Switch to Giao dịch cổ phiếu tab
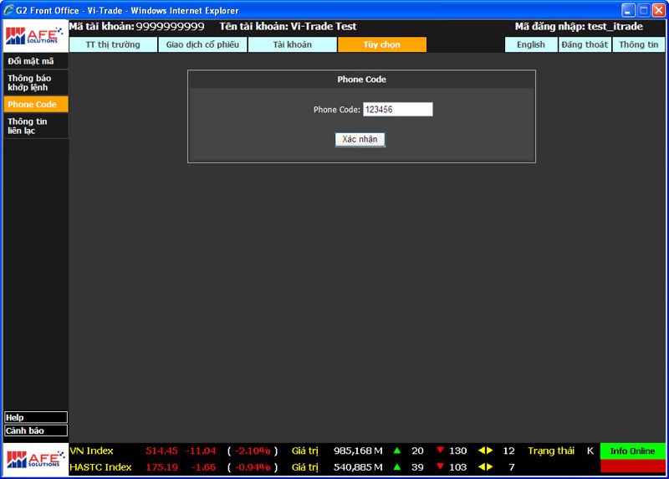 [202, 44]
